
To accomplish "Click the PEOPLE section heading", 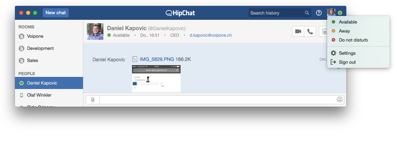I will (27, 74).
